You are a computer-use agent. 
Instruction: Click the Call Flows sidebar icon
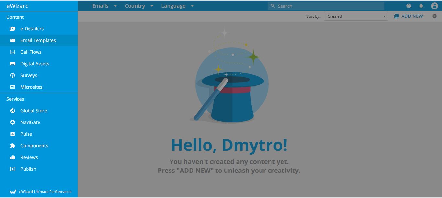[x=13, y=52]
